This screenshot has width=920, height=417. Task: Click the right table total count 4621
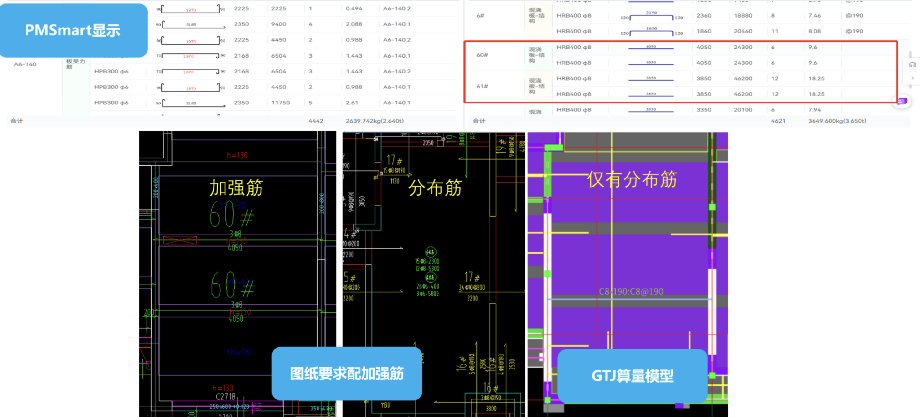tap(778, 121)
